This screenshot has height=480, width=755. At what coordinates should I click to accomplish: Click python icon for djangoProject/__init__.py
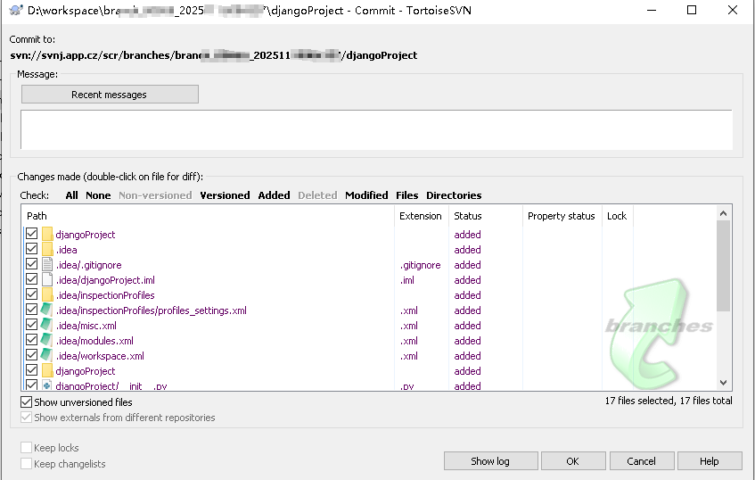point(47,385)
